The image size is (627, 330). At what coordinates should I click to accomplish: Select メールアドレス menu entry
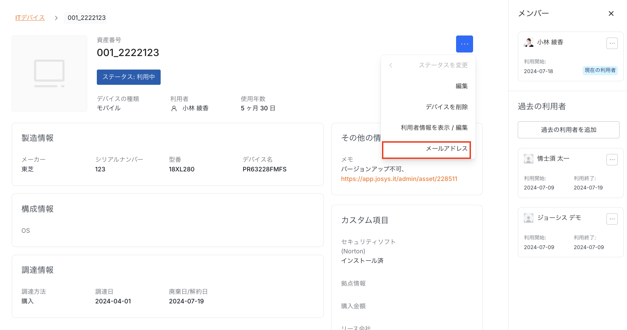446,149
